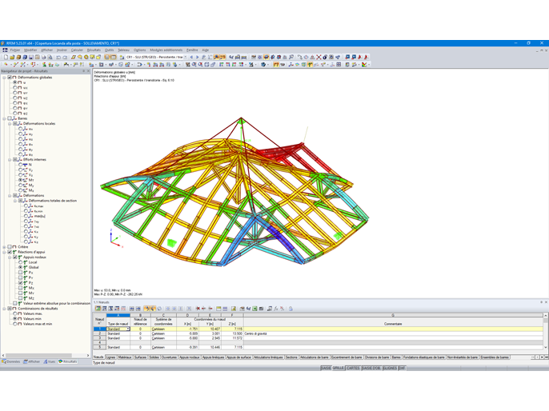549x411 pixels.
Task: Select the Valeurs max radio button
Action: (x=15, y=313)
